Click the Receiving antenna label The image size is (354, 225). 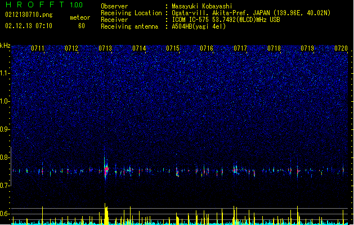point(129,26)
